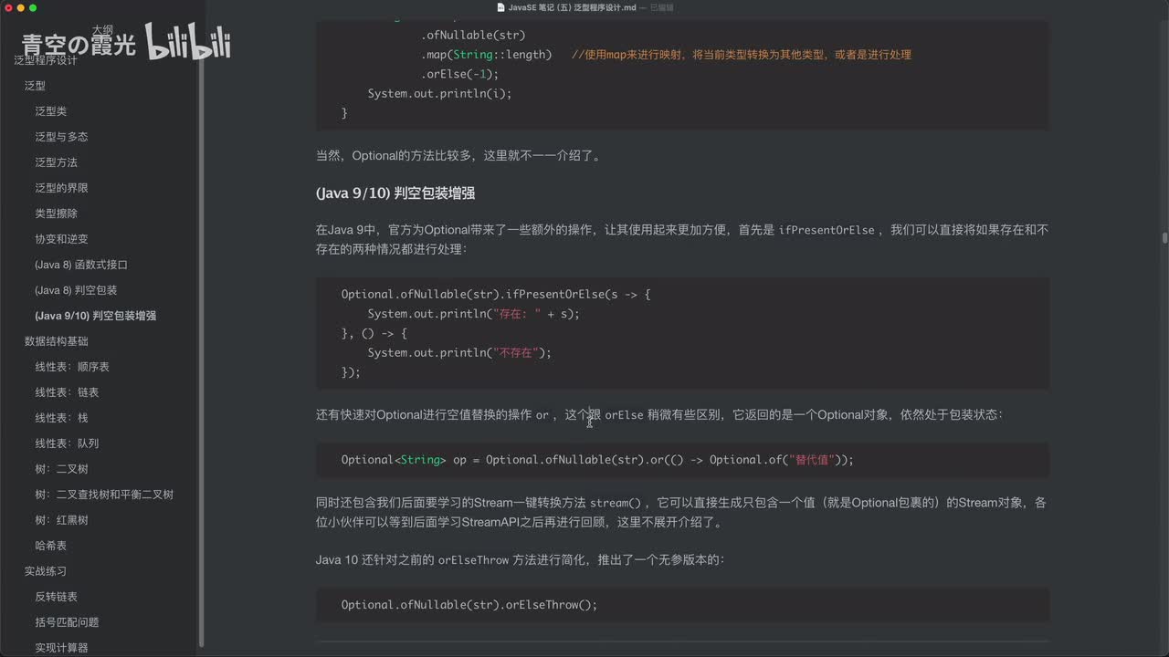Image resolution: width=1169 pixels, height=657 pixels.
Task: Click the document vertical scrollbar thumb
Action: coord(1164,239)
